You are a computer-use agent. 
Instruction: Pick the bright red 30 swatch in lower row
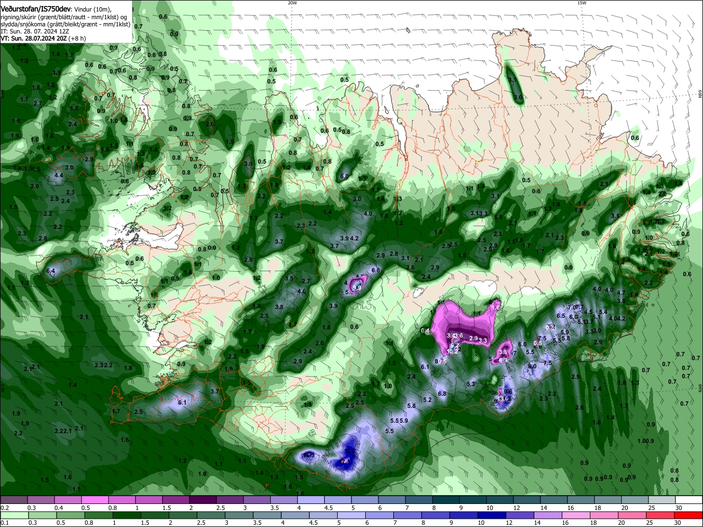(x=688, y=515)
